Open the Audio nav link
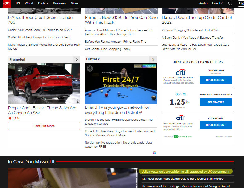This screenshot has width=244, height=188. tap(203, 3)
